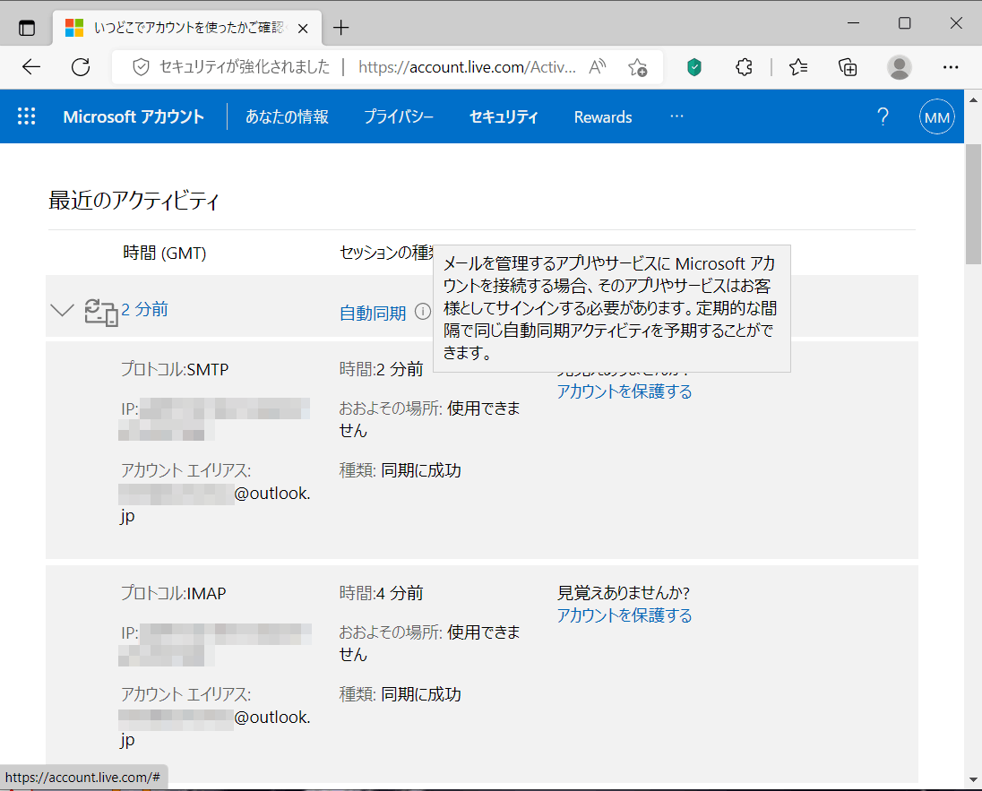Open the help question mark icon
This screenshot has height=791, width=982.
point(883,117)
